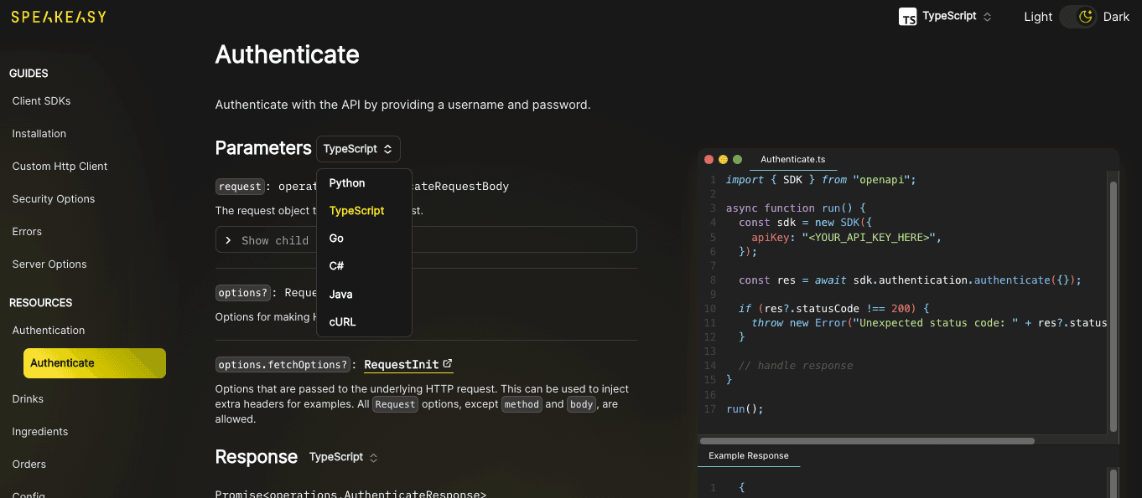Click the external link icon after RequestInit

[448, 363]
